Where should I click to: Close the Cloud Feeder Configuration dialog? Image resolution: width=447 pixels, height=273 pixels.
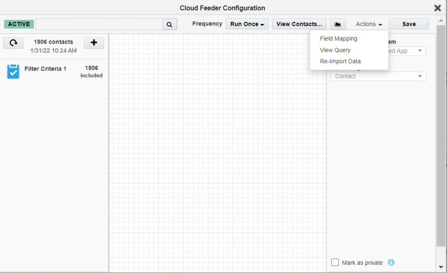437,8
